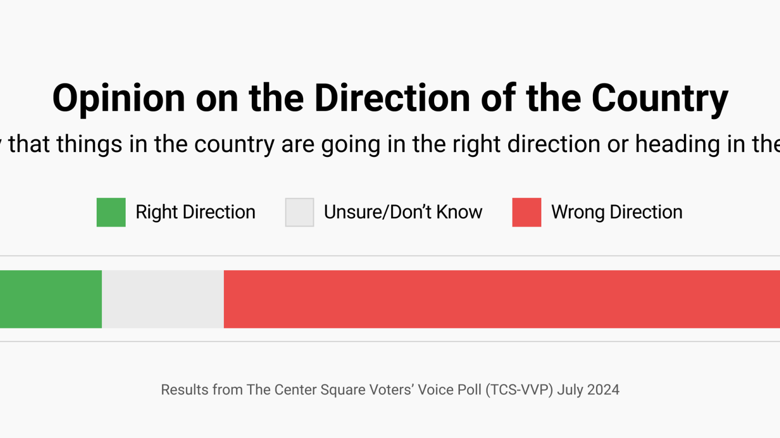Select the "Right Direction" legend label
This screenshot has height=438, width=780.
point(195,212)
